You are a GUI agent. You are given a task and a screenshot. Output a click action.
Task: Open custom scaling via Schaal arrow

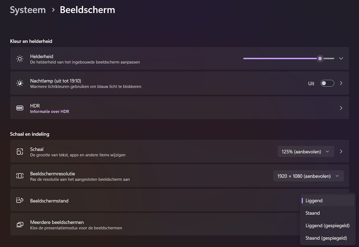point(341,151)
